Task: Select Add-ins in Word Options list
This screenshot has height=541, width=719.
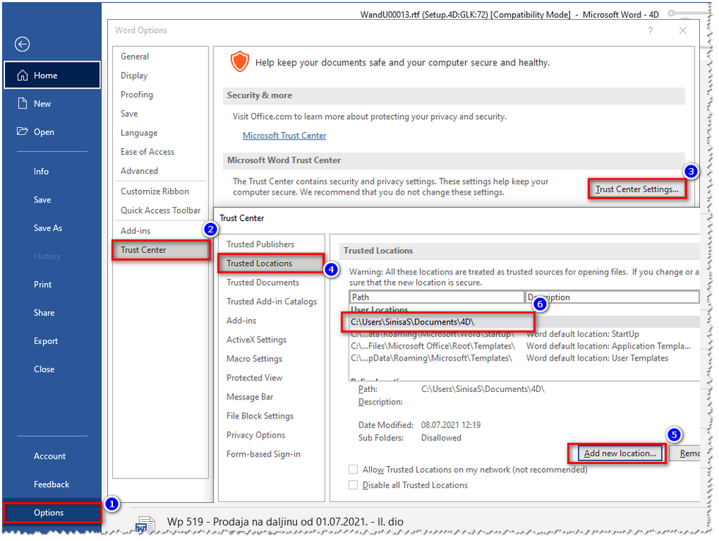Action: 135,230
